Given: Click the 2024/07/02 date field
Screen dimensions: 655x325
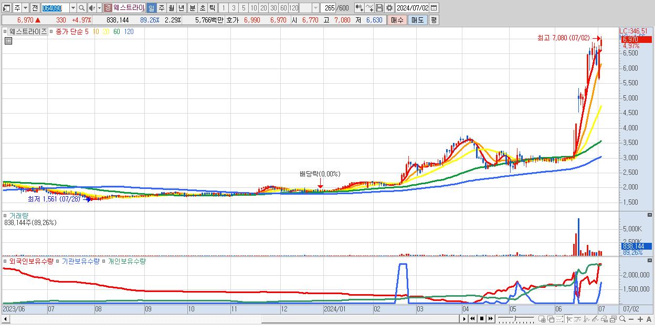Looking at the screenshot, I should [x=413, y=8].
